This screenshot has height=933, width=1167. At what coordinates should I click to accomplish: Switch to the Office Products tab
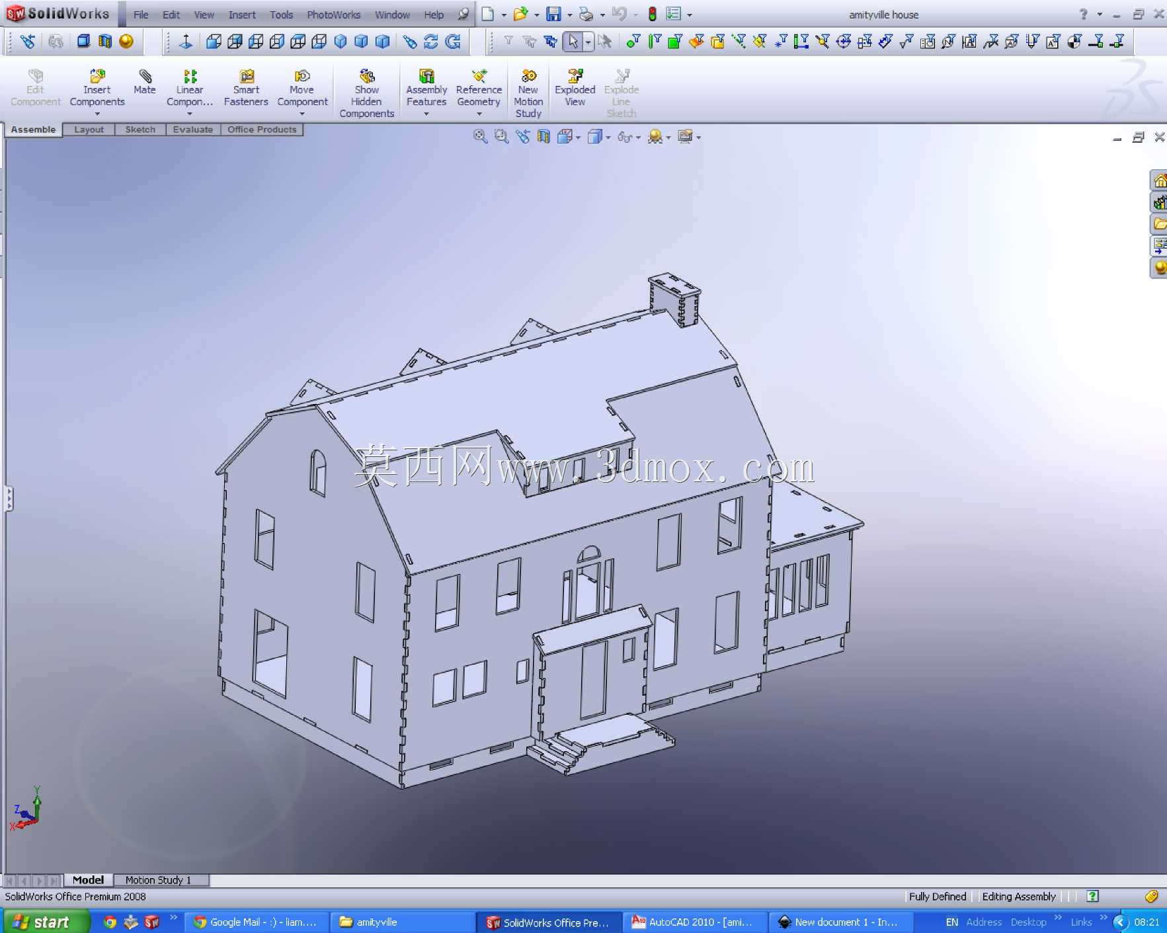[x=262, y=130]
